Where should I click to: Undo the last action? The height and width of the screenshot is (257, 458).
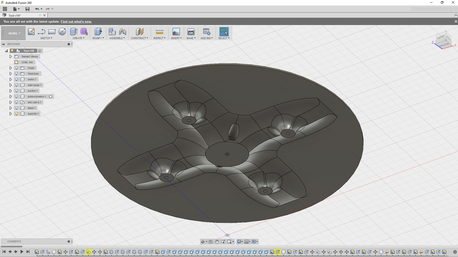pyautogui.click(x=37, y=9)
